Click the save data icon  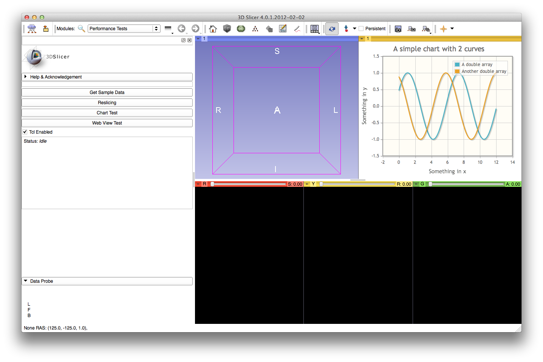pos(46,29)
